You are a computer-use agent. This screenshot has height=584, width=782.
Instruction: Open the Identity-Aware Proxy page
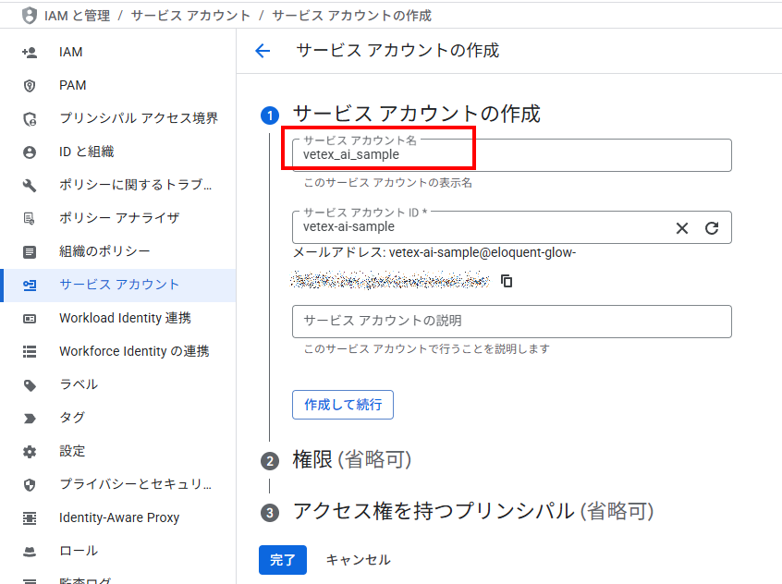pyautogui.click(x=119, y=517)
